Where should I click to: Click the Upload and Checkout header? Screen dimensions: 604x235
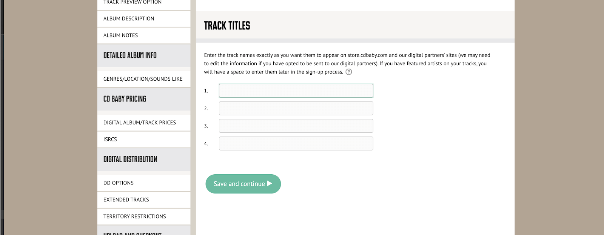(133, 232)
